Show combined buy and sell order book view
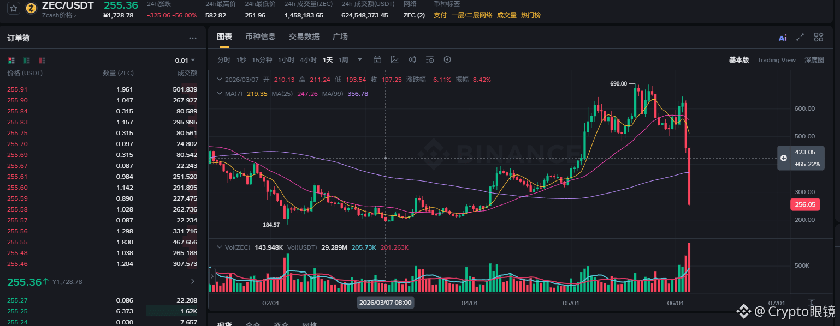Viewport: 840px width, 326px height. click(x=11, y=60)
